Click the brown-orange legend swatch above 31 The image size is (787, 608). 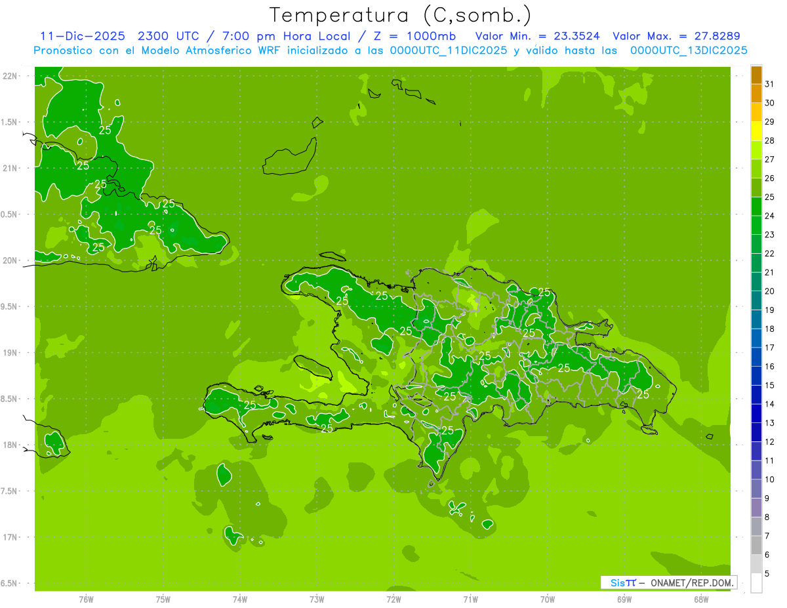click(x=756, y=75)
